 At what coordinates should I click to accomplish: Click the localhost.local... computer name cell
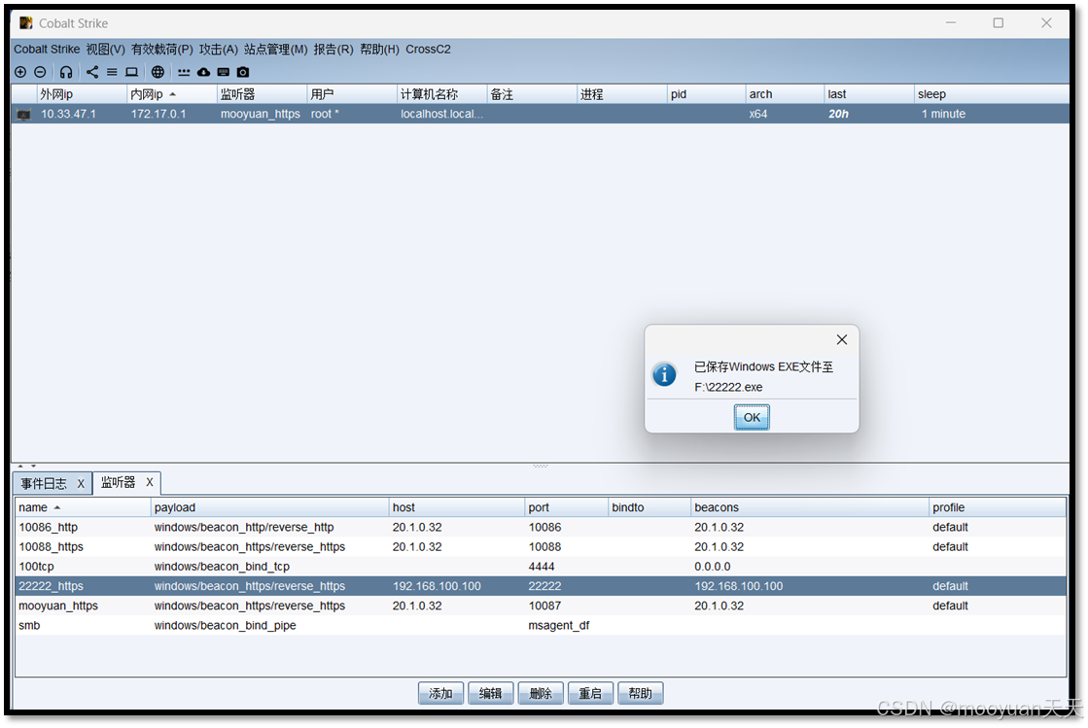[442, 115]
